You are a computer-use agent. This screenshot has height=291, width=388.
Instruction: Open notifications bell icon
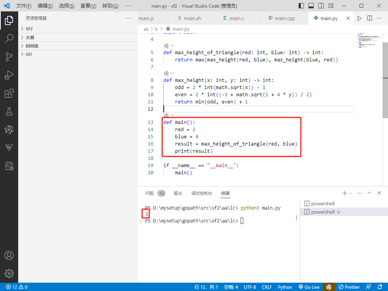380,287
